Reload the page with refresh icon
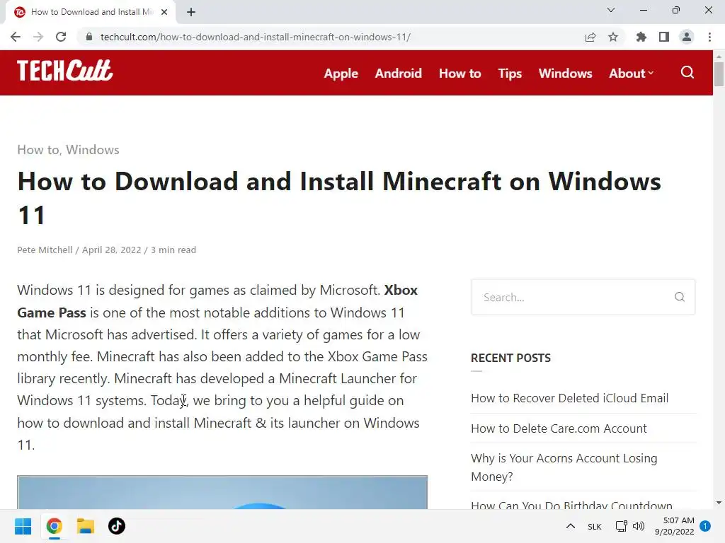 [61, 37]
